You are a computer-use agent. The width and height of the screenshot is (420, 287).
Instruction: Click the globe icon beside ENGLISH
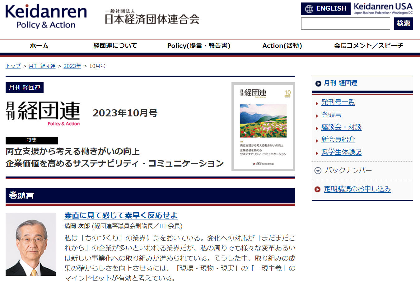309,9
